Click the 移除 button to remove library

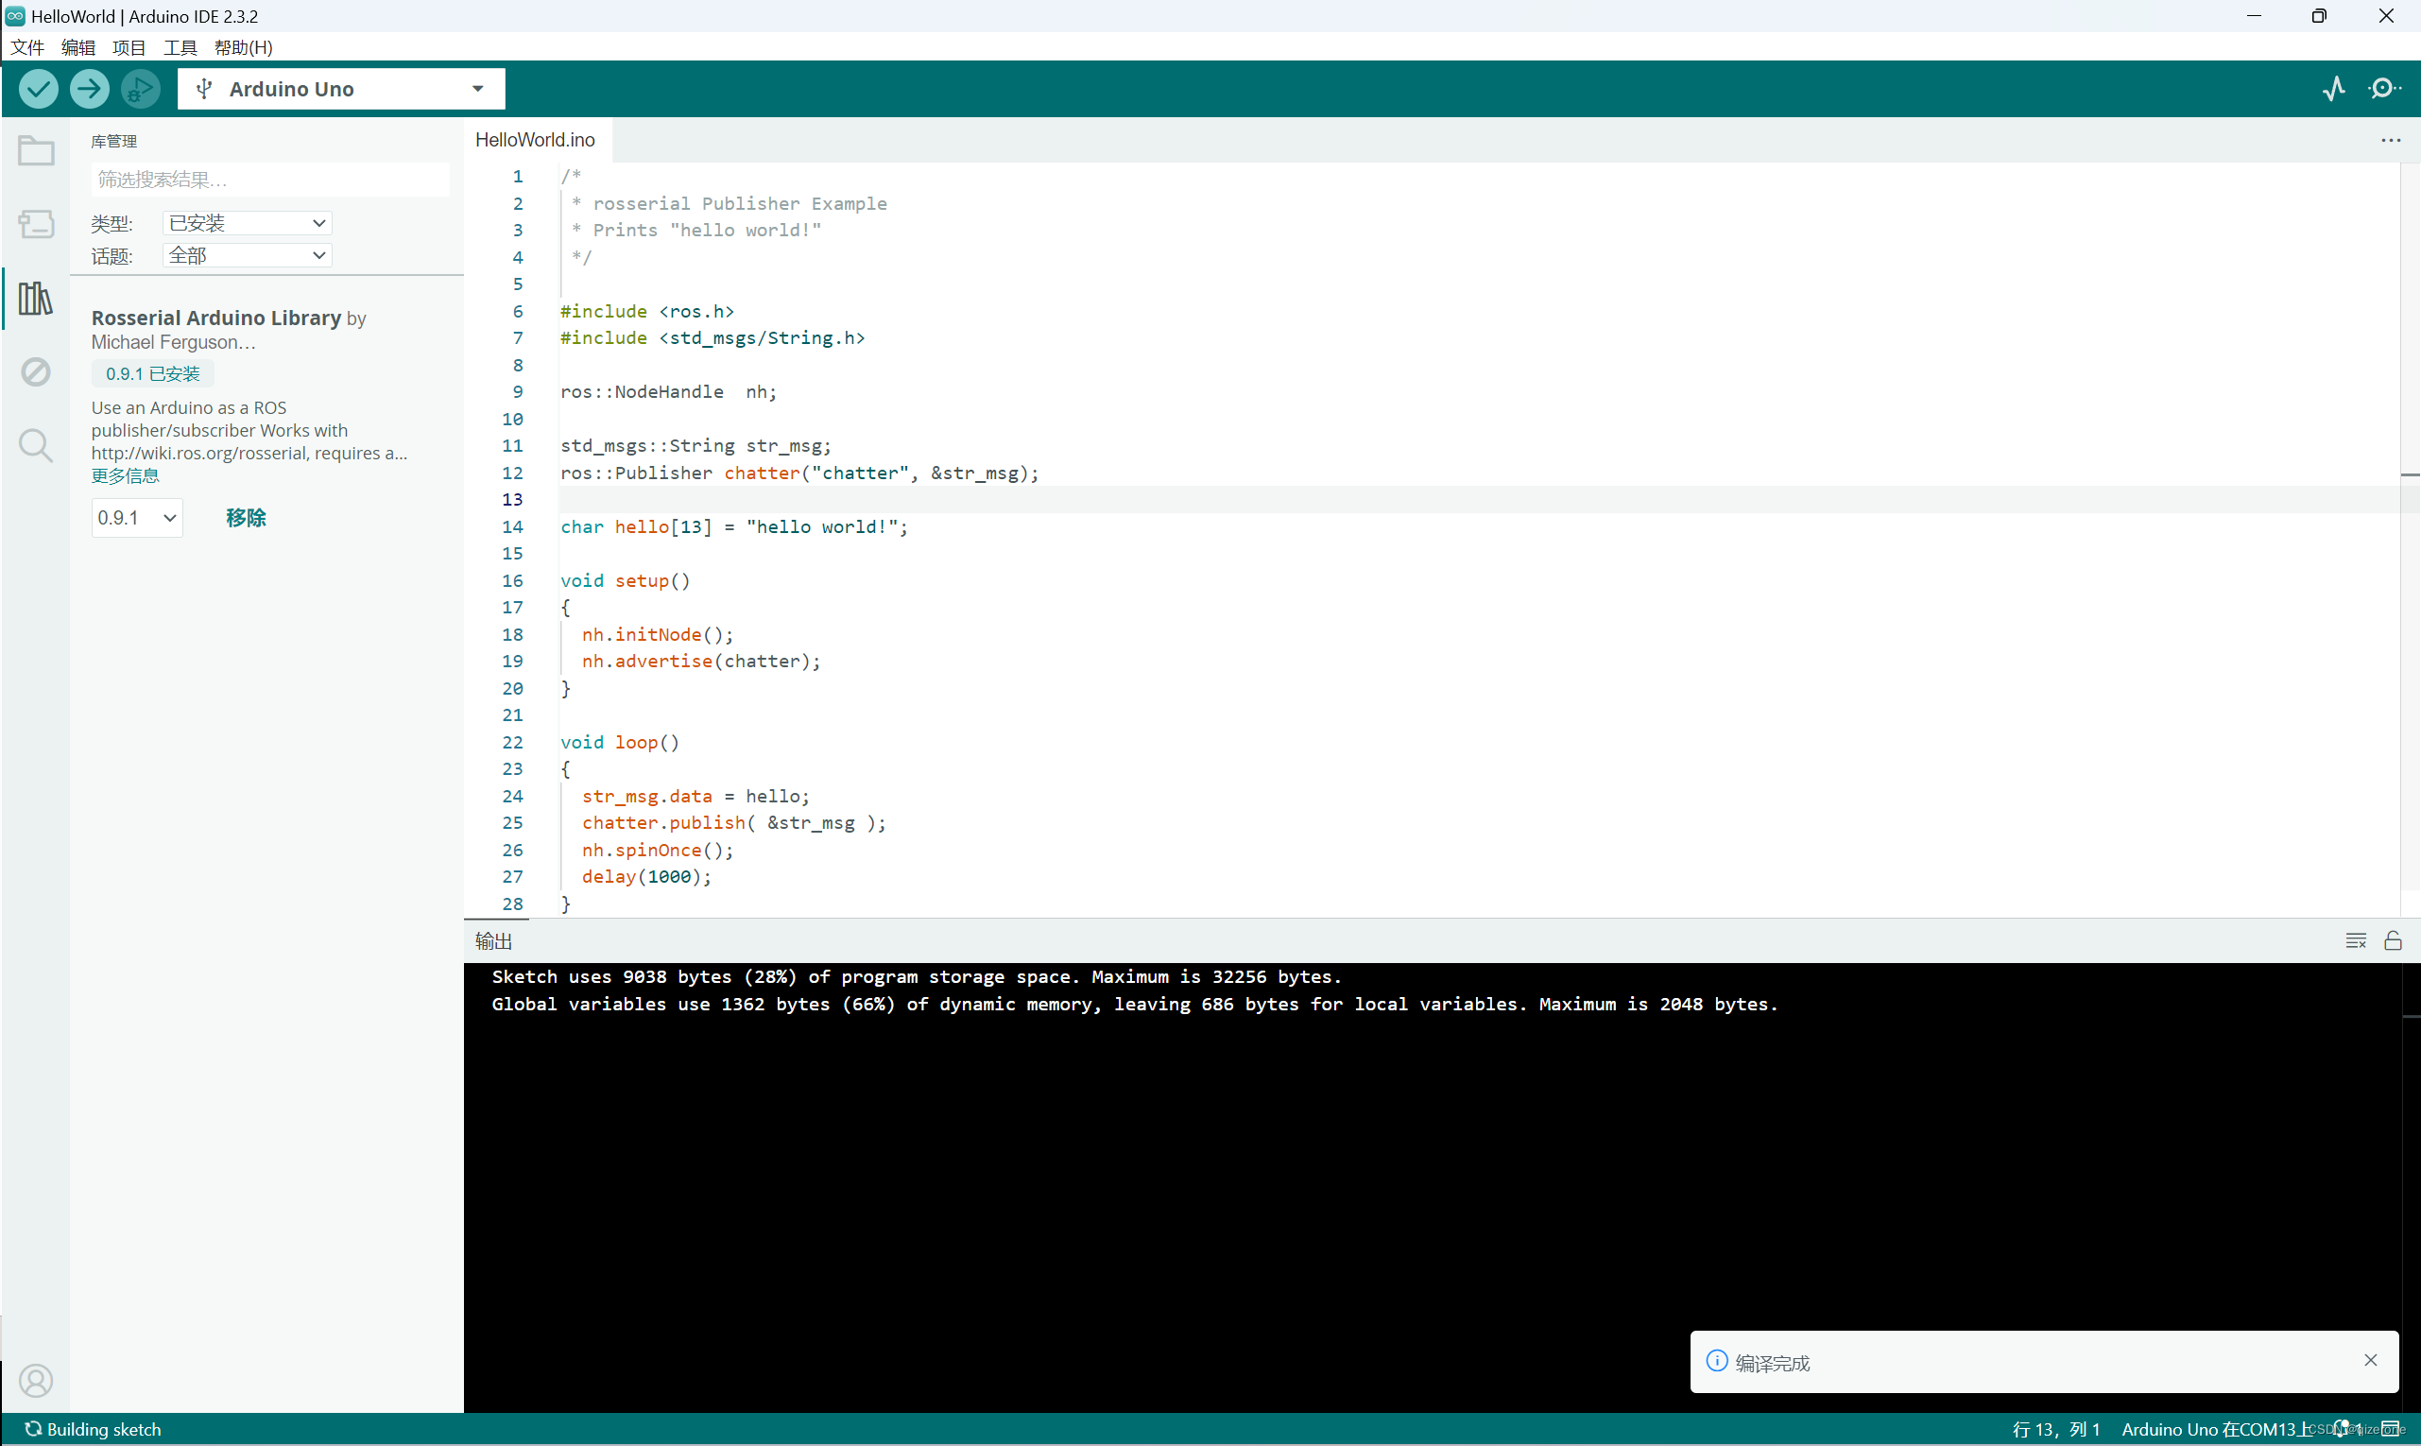tap(246, 517)
